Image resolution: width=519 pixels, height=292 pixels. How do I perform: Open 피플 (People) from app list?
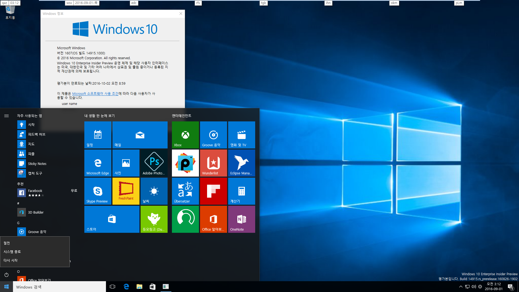[x=47, y=154]
